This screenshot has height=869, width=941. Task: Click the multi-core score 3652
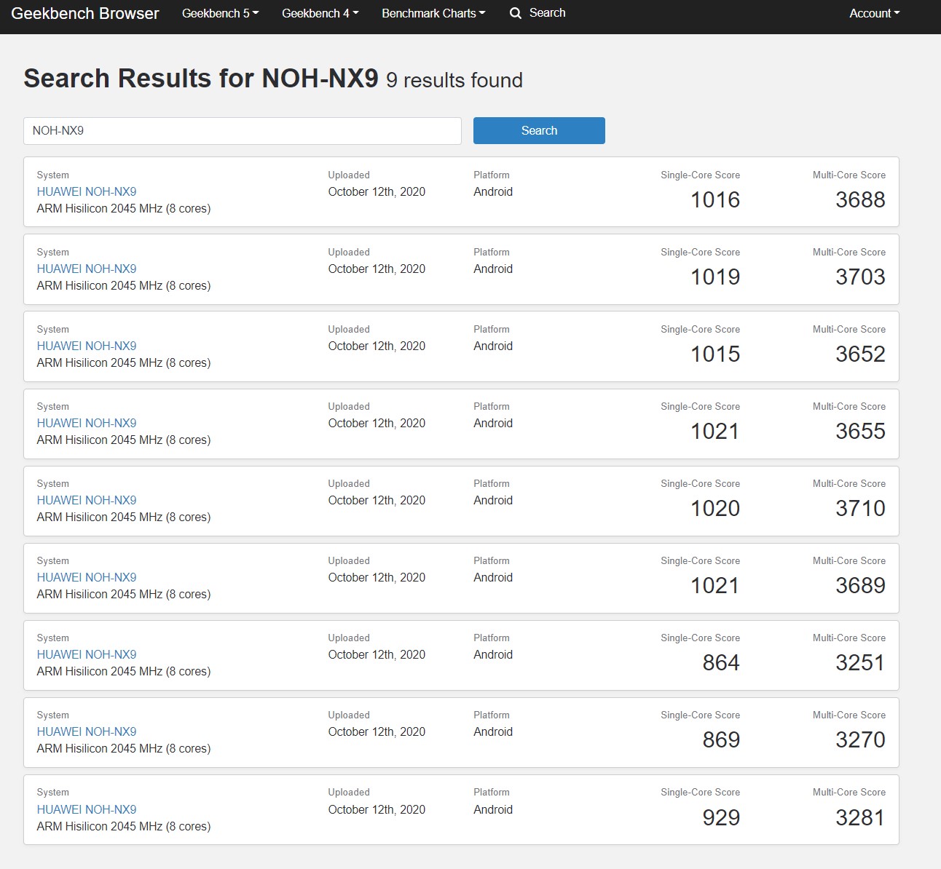coord(860,354)
